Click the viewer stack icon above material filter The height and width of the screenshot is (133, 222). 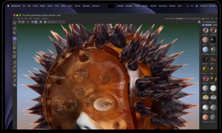pyautogui.click(x=199, y=22)
